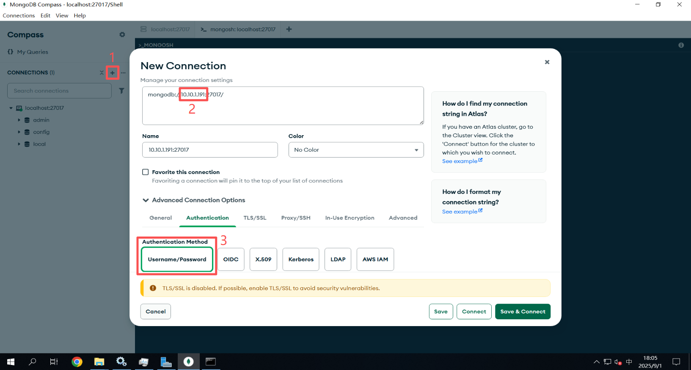Click the local database icon

[27, 144]
